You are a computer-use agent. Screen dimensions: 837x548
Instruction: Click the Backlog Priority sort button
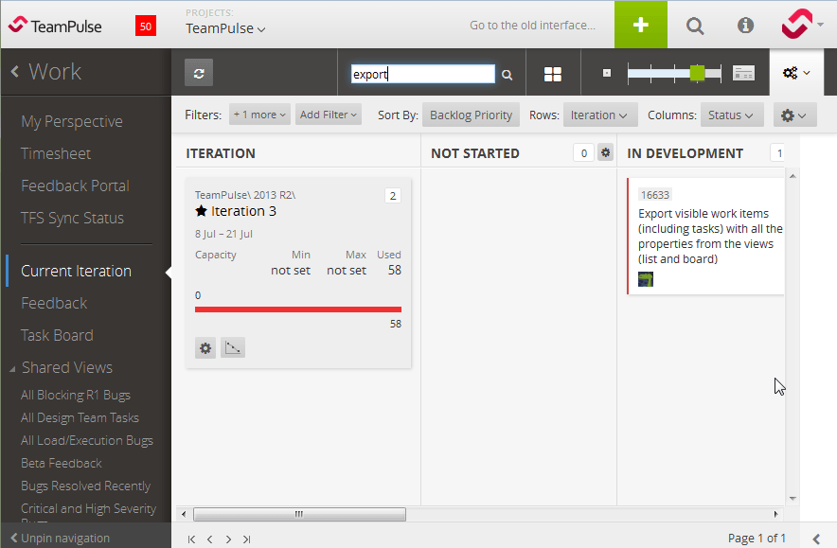(471, 115)
